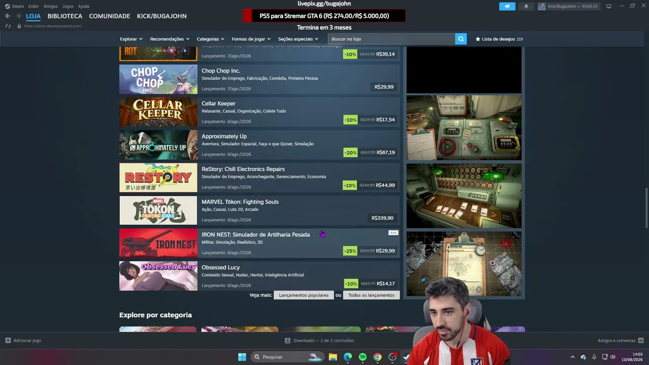Click the store search magnifier button
649x365 pixels.
point(461,39)
